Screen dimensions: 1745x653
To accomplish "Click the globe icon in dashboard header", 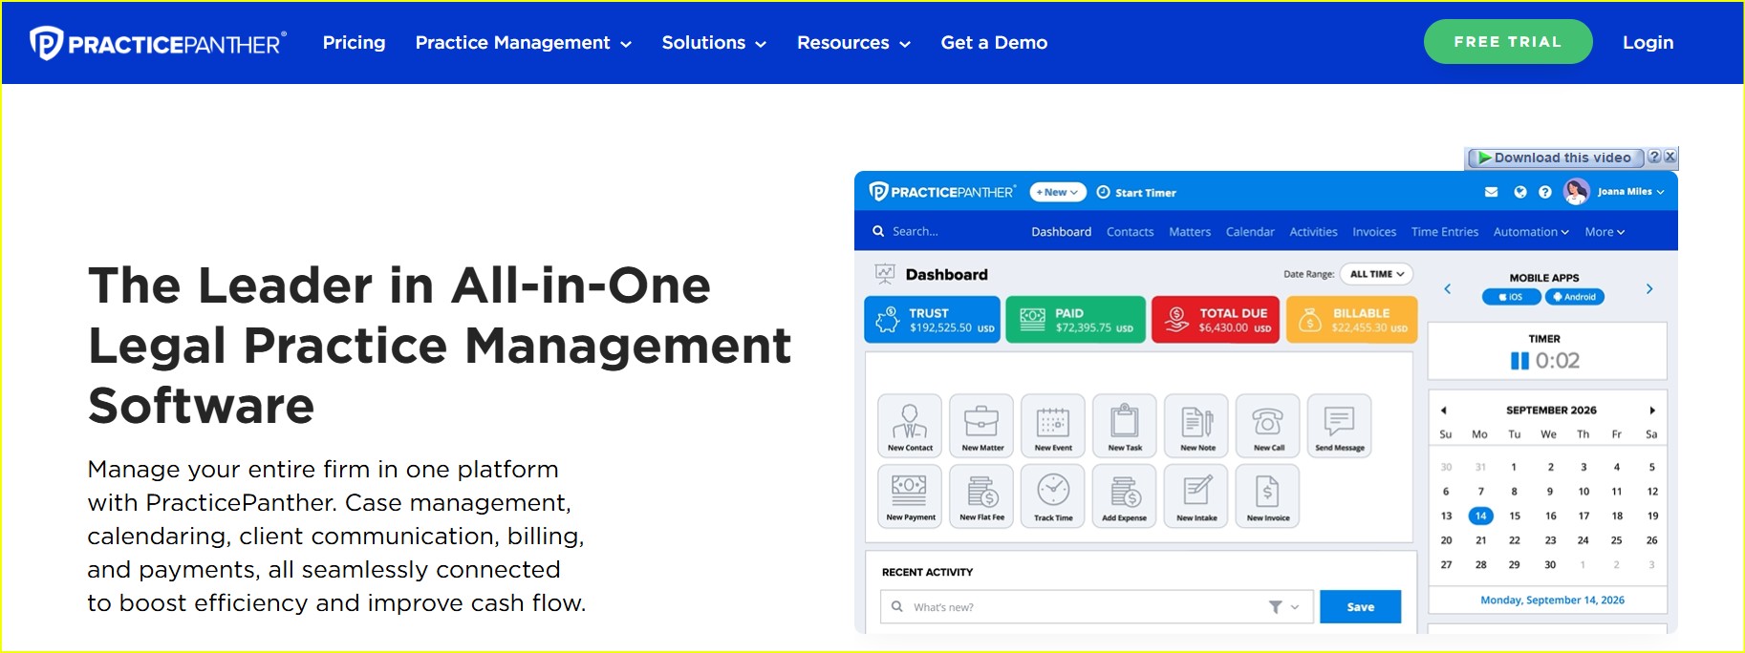I will (1520, 192).
